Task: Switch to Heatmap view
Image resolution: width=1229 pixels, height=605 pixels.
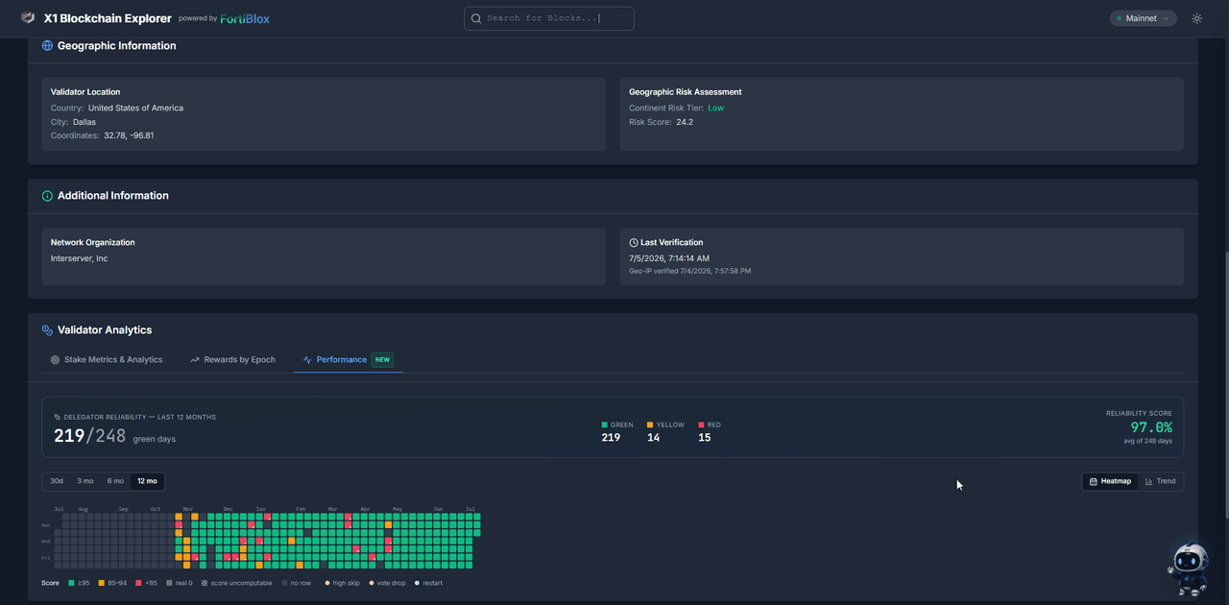Action: click(1110, 481)
